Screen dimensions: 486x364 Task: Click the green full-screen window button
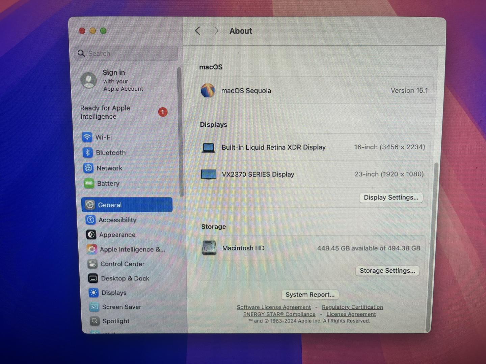(103, 31)
